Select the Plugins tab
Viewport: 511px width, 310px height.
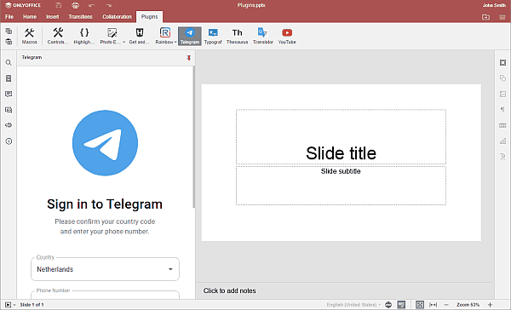[150, 17]
